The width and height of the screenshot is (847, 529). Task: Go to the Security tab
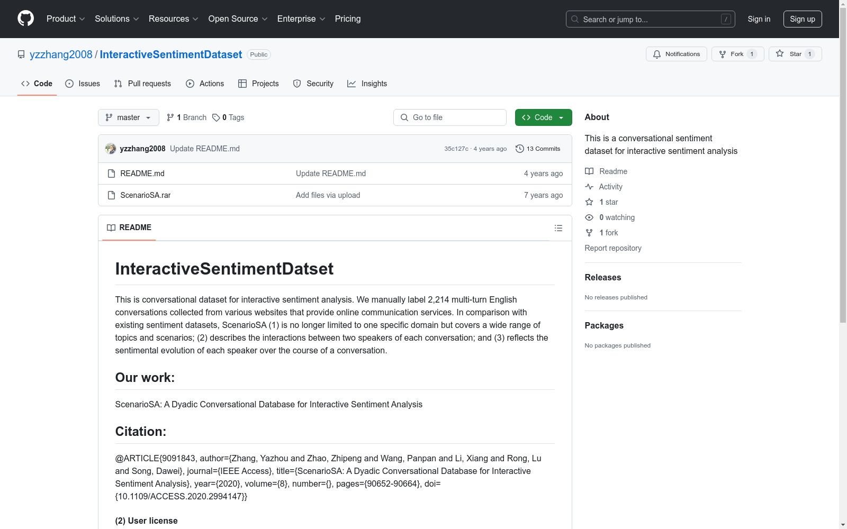coord(313,84)
